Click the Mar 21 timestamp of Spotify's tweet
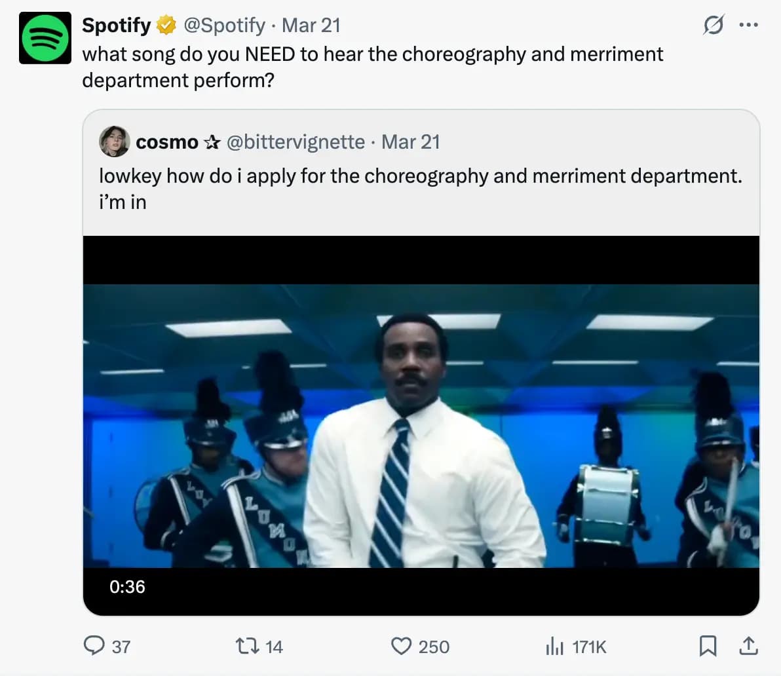781x676 pixels. [311, 26]
